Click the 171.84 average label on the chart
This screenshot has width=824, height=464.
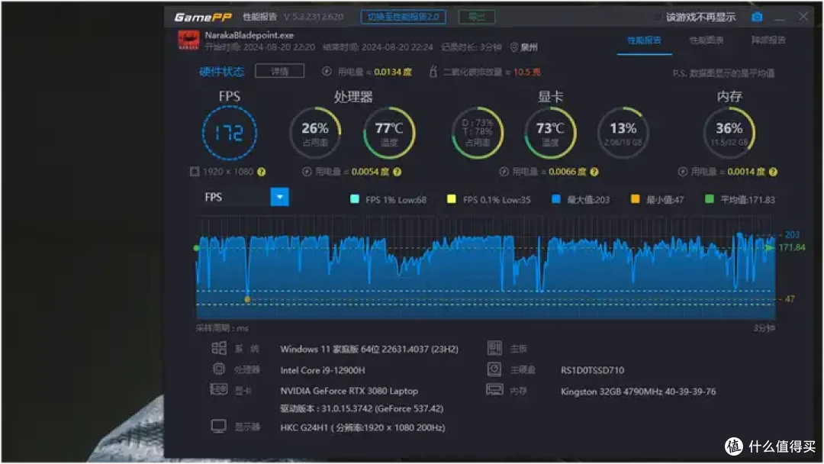(x=792, y=247)
